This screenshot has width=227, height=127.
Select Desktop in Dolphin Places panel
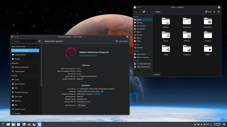click(x=143, y=23)
